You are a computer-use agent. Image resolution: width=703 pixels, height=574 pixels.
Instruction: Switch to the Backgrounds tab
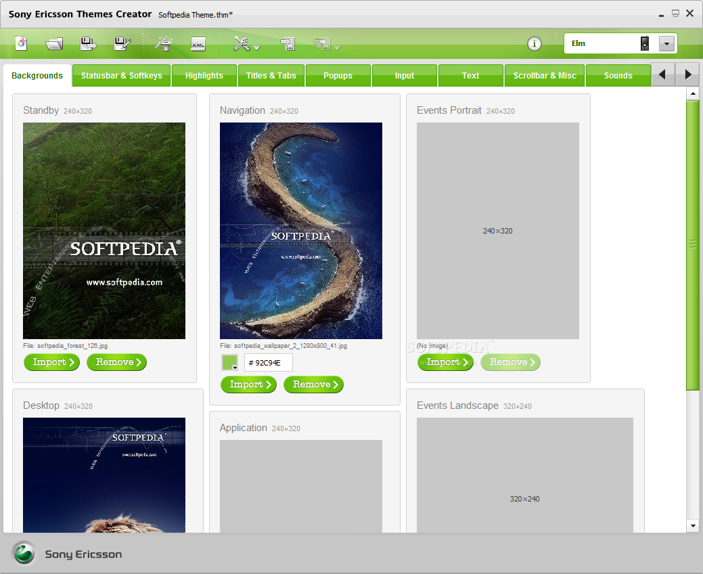37,76
